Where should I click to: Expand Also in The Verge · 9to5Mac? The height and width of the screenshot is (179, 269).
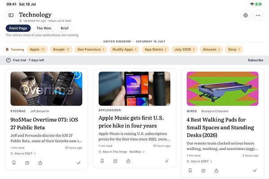(x=121, y=152)
